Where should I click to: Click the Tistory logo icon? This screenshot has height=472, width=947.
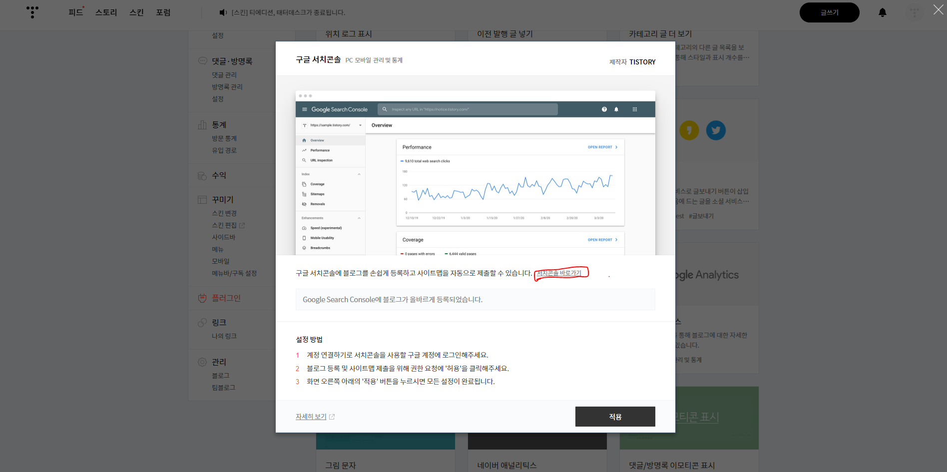pos(32,12)
